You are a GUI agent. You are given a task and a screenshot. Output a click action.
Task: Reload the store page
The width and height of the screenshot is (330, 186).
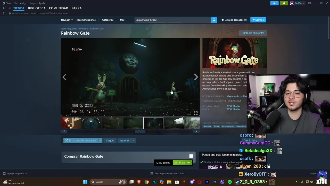(4, 13)
